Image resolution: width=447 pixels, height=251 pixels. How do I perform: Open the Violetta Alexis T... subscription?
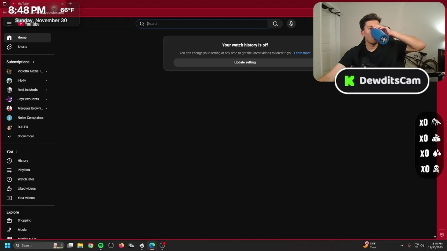pos(28,71)
